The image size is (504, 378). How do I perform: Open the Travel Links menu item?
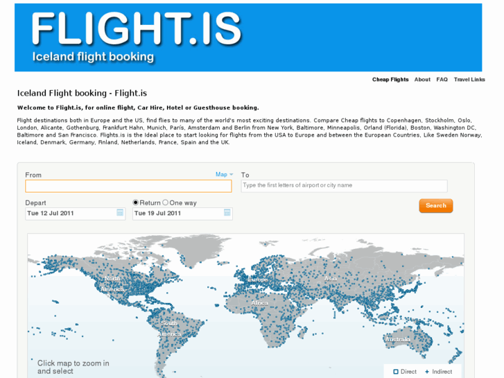click(469, 80)
